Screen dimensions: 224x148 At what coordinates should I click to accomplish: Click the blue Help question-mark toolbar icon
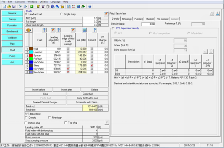(90, 7)
